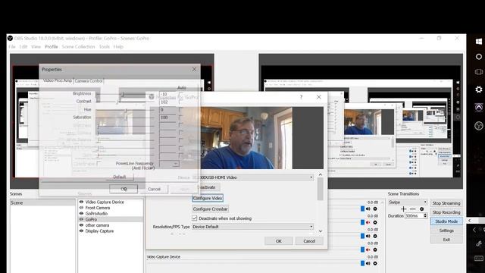Toggle Display Capture source visibility eye

pyautogui.click(x=81, y=231)
